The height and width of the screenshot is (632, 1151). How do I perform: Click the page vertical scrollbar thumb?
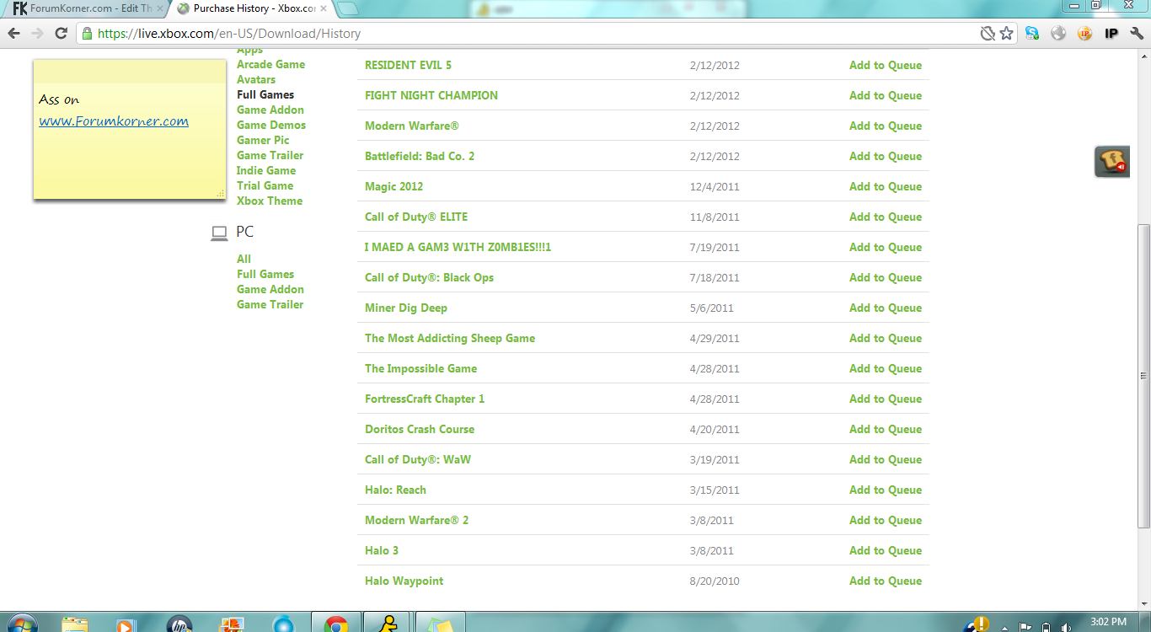point(1143,375)
